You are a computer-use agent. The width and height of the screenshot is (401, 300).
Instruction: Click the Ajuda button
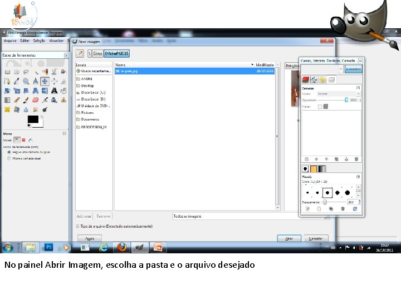pyautogui.click(x=90, y=238)
